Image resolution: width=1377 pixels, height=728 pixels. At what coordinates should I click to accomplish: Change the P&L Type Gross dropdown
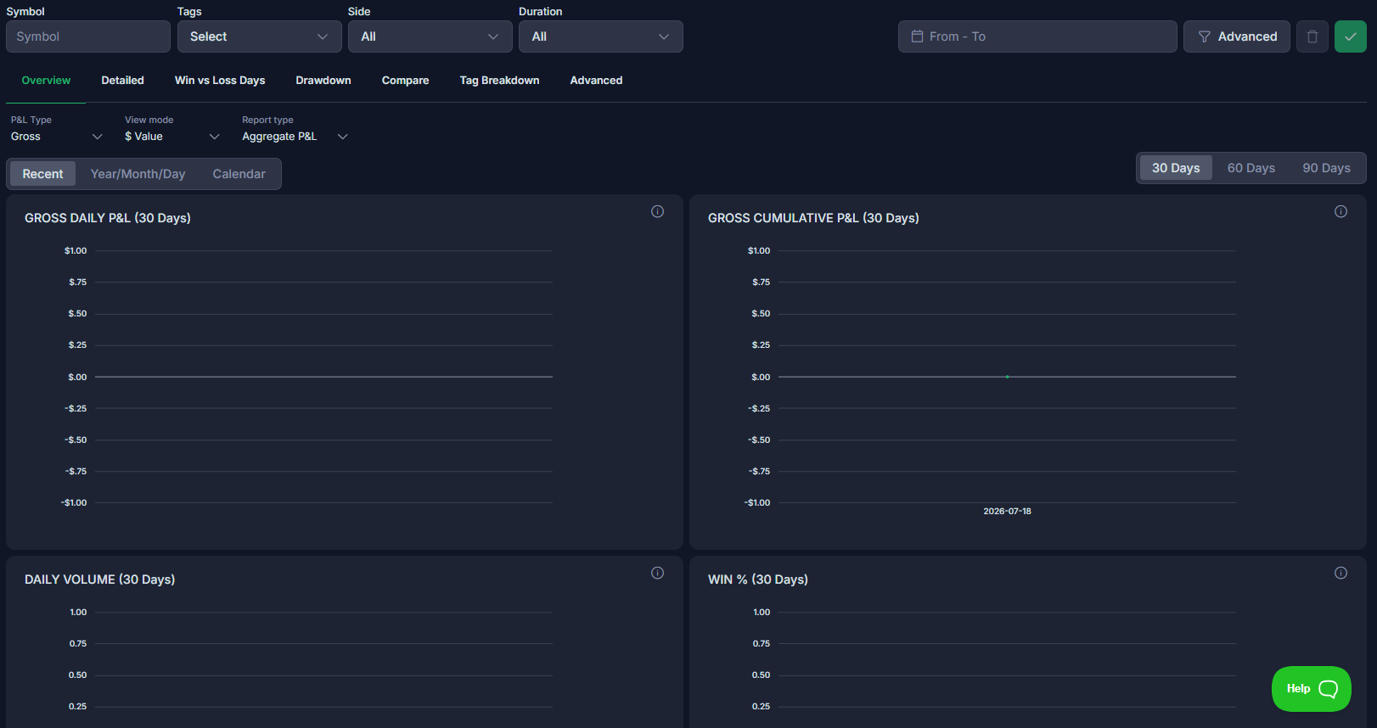(x=56, y=137)
